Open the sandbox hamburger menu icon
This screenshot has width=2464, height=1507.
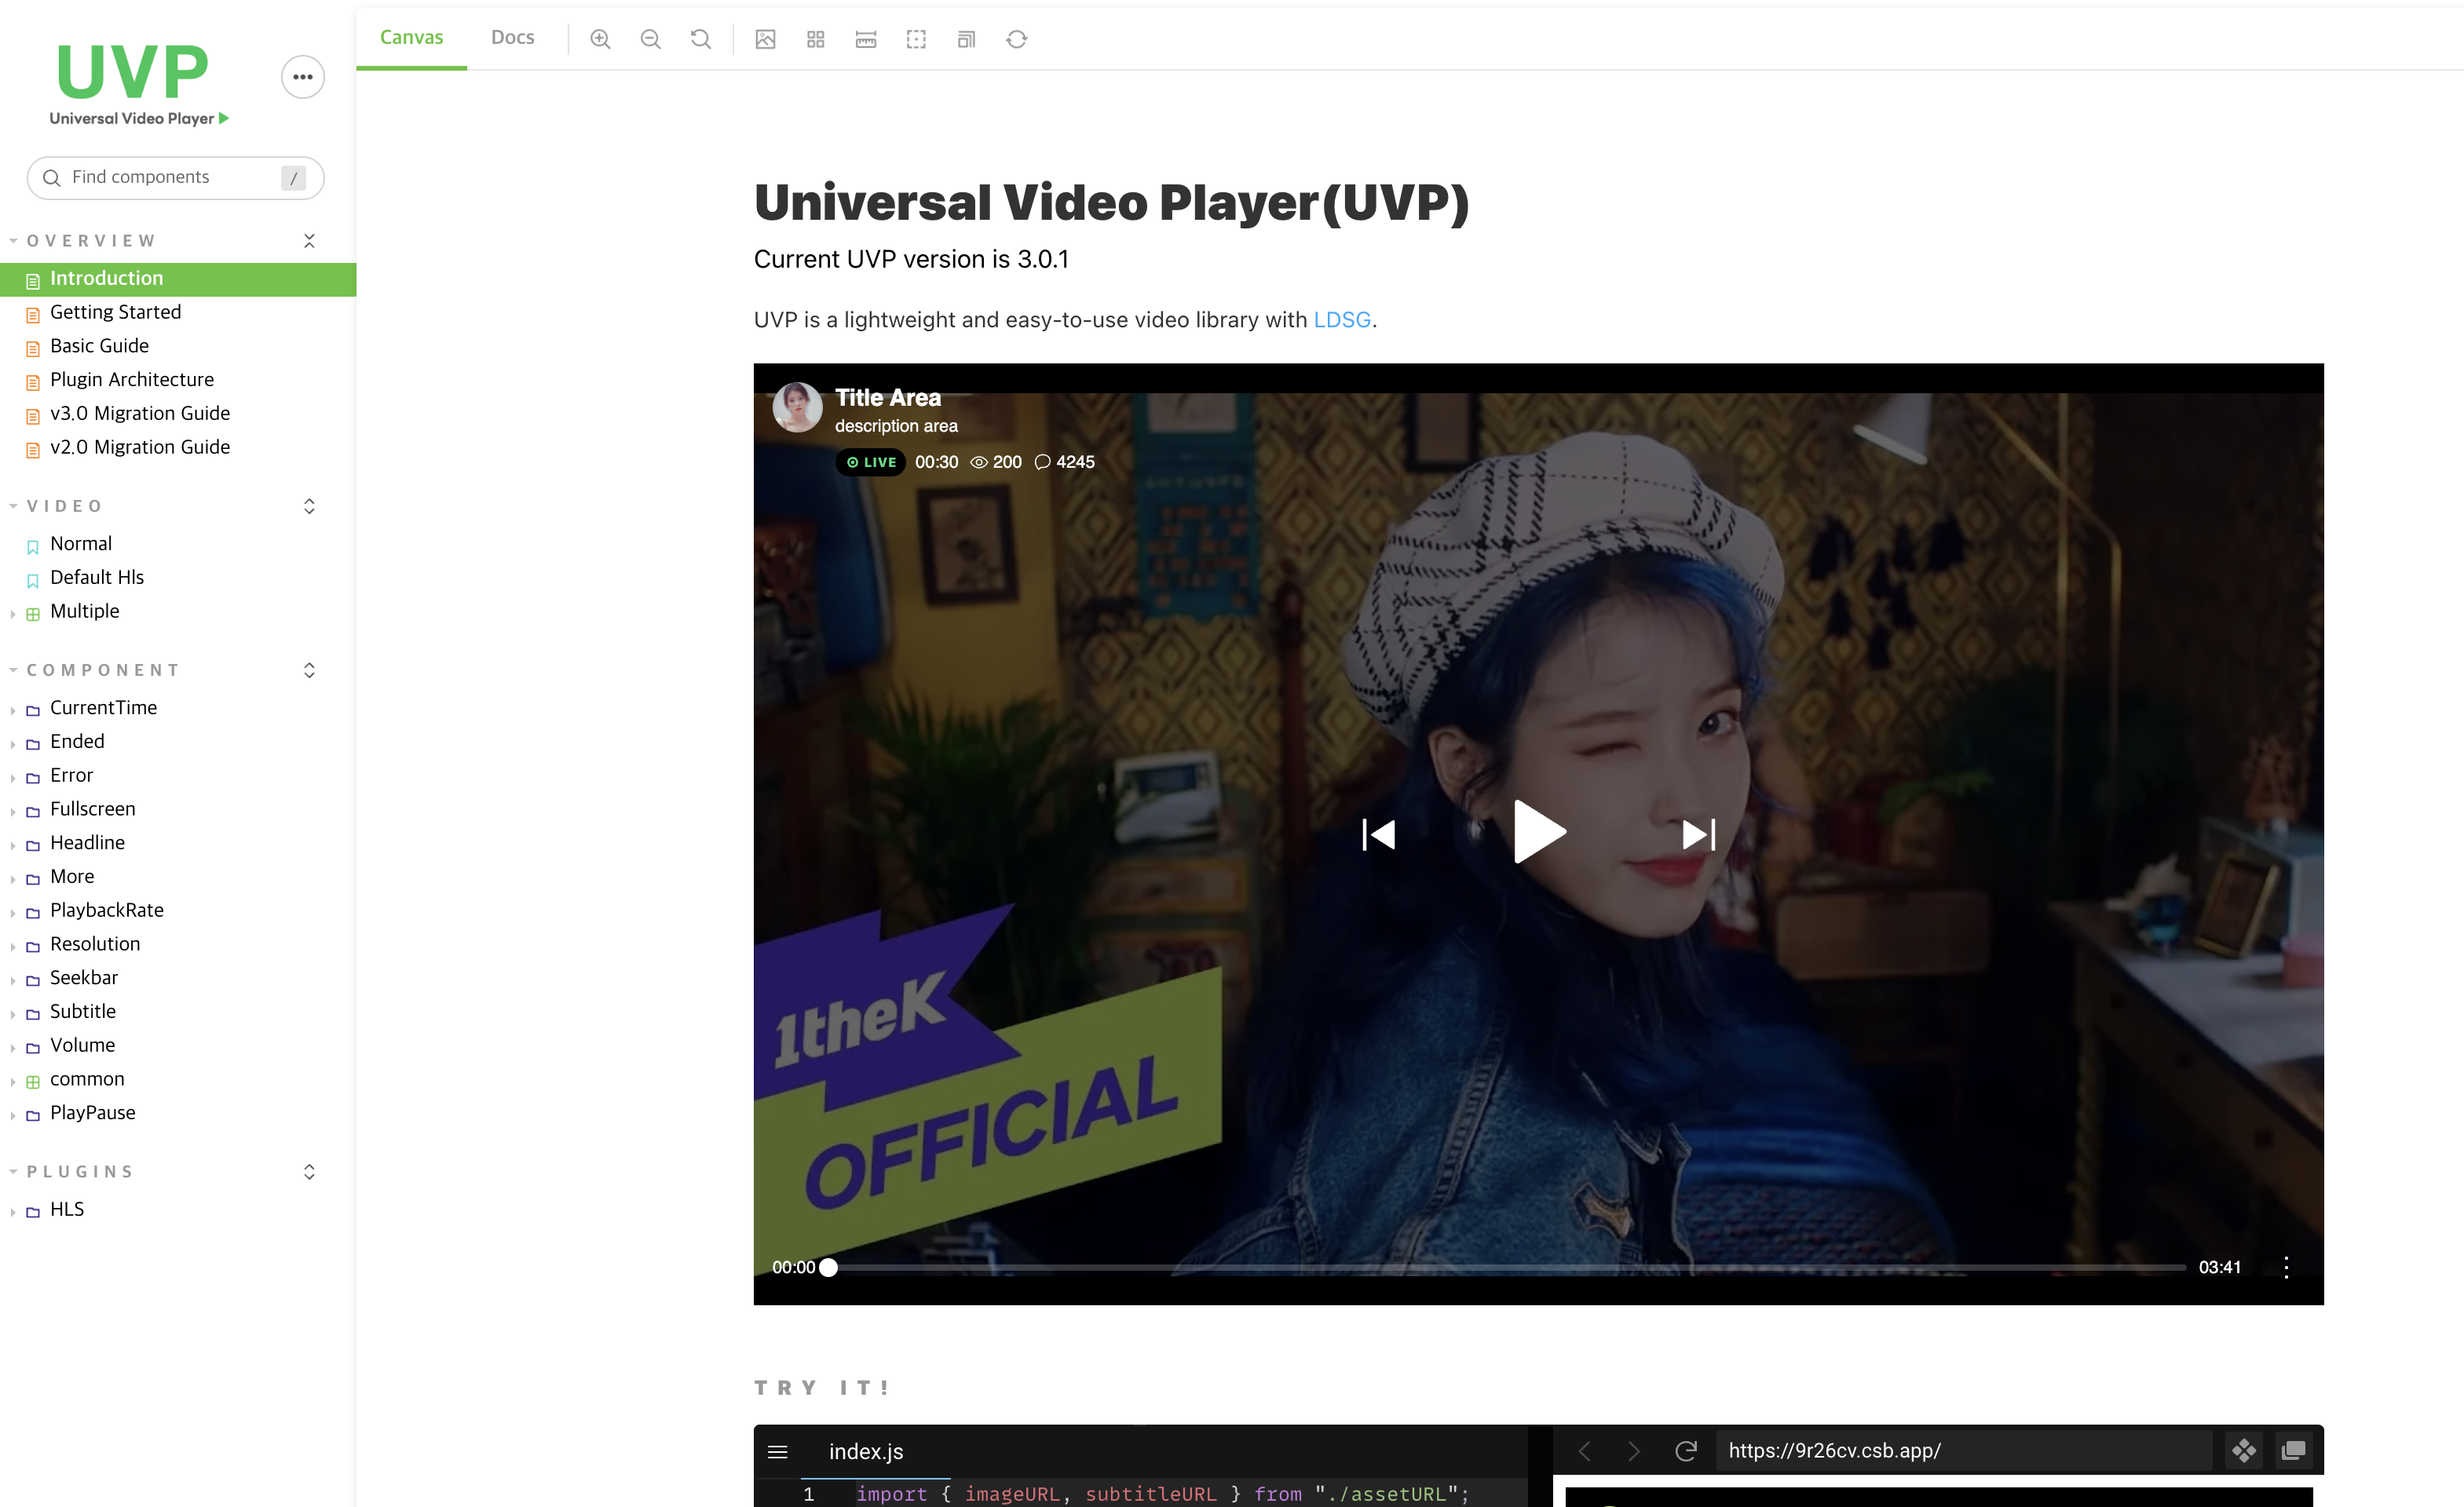pyautogui.click(x=778, y=1451)
